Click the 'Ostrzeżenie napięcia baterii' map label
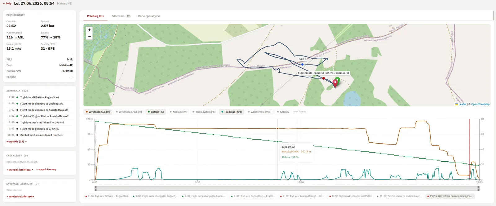The image size is (496, 206). (x=323, y=73)
